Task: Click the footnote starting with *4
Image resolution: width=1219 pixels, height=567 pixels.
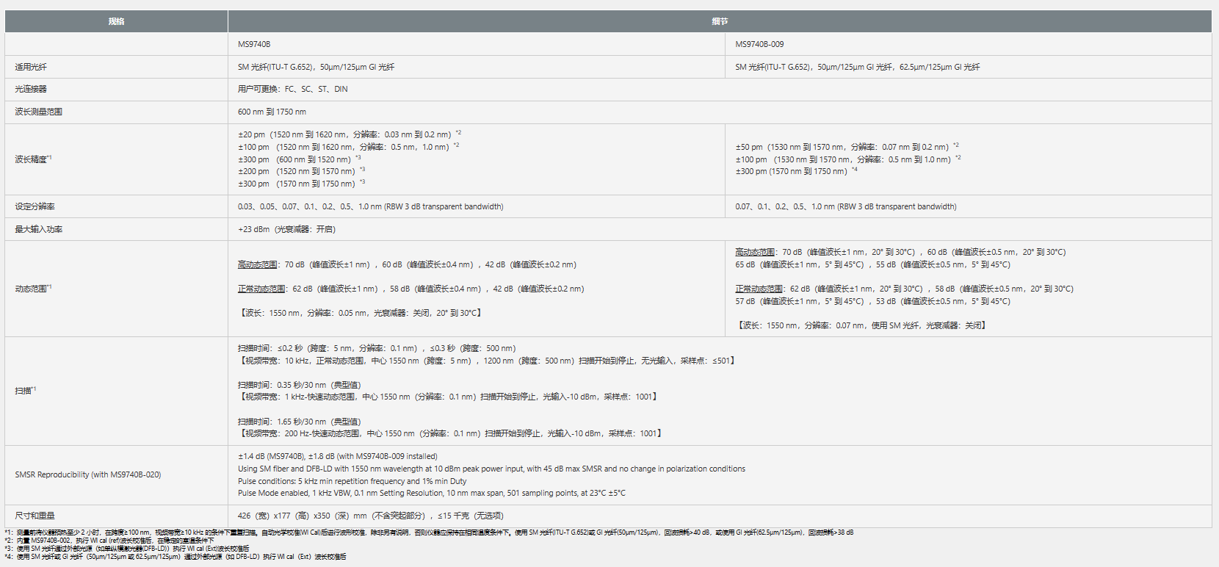Action: (176, 557)
